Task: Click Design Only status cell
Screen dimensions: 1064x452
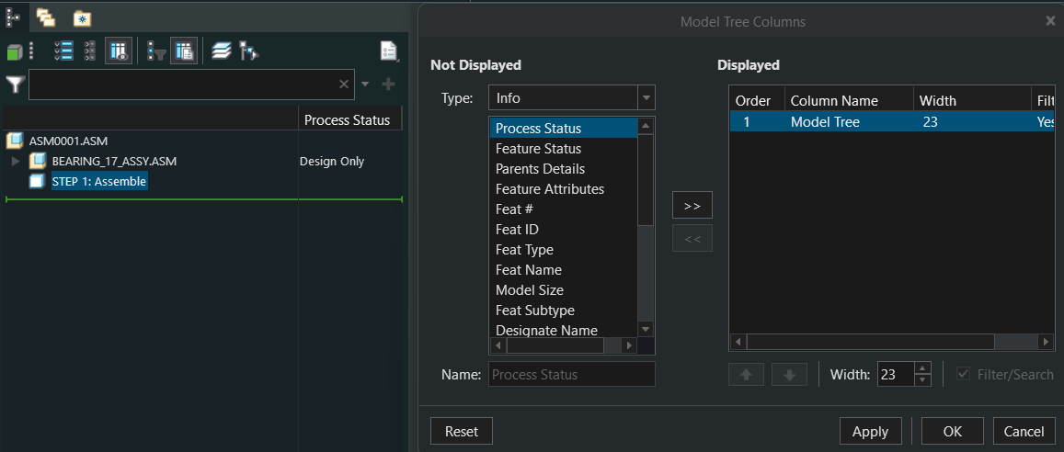Action: (x=332, y=162)
